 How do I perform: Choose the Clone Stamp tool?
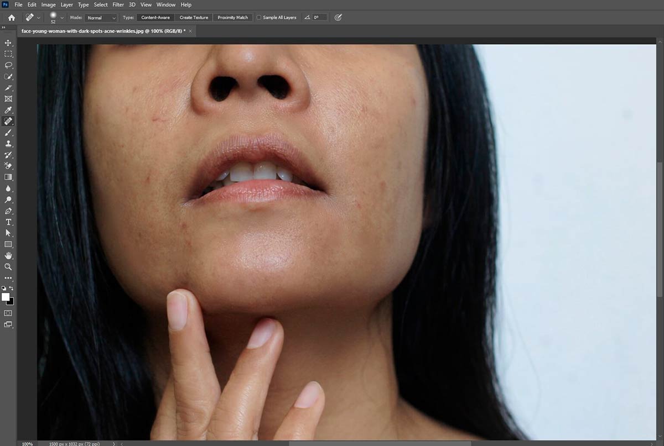[8, 144]
